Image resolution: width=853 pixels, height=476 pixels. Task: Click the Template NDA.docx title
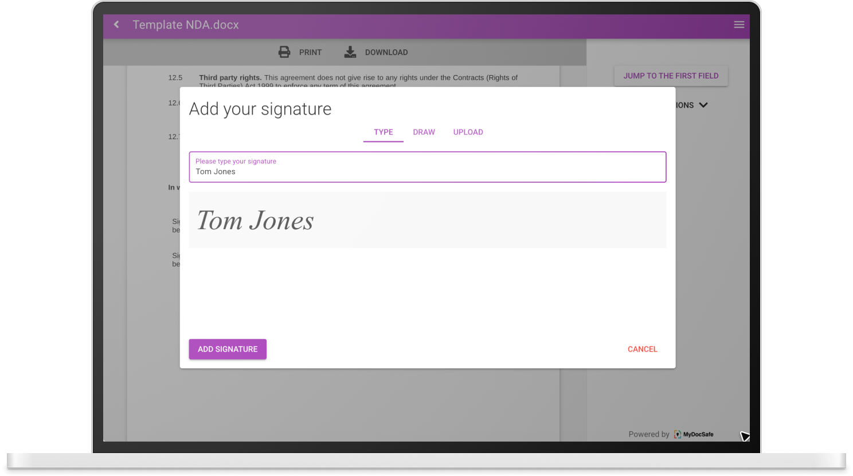(x=185, y=25)
